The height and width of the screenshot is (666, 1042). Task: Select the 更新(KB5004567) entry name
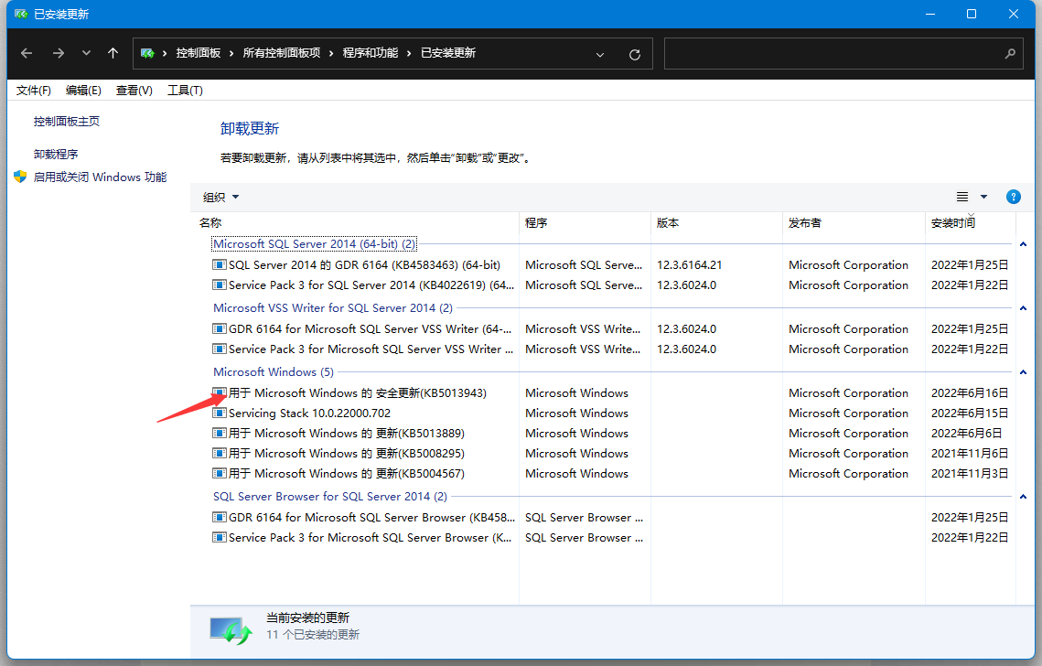pos(346,474)
